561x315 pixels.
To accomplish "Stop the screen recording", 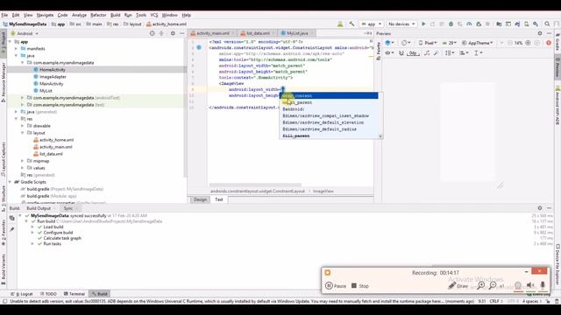I will pos(360,286).
